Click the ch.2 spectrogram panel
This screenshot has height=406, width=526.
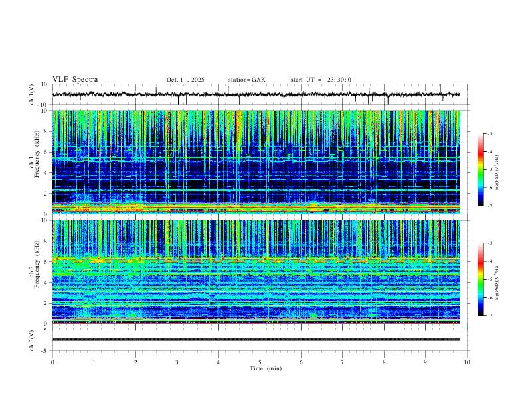point(256,272)
